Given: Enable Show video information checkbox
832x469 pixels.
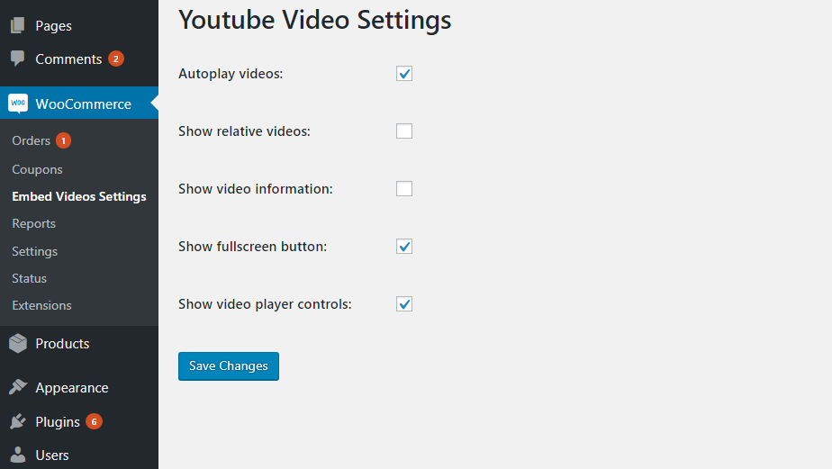Looking at the screenshot, I should (404, 189).
